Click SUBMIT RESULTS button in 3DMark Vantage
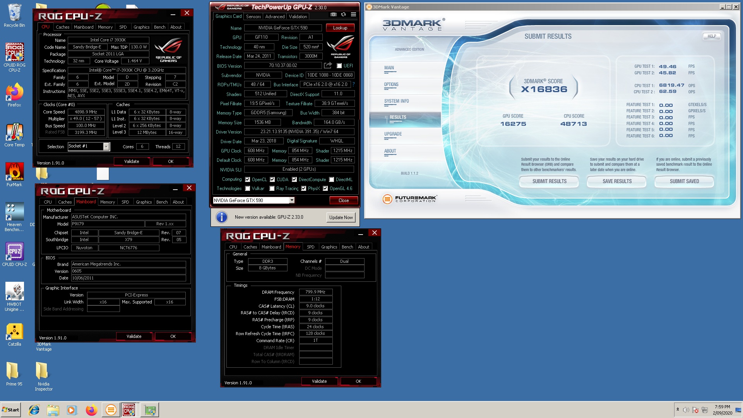 click(x=549, y=182)
